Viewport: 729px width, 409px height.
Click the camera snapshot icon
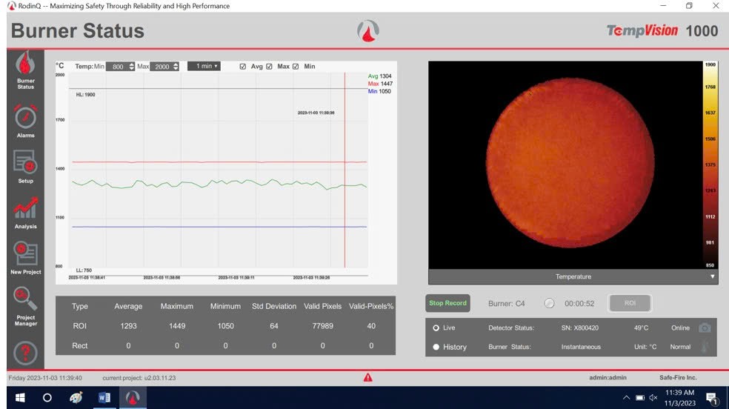705,327
